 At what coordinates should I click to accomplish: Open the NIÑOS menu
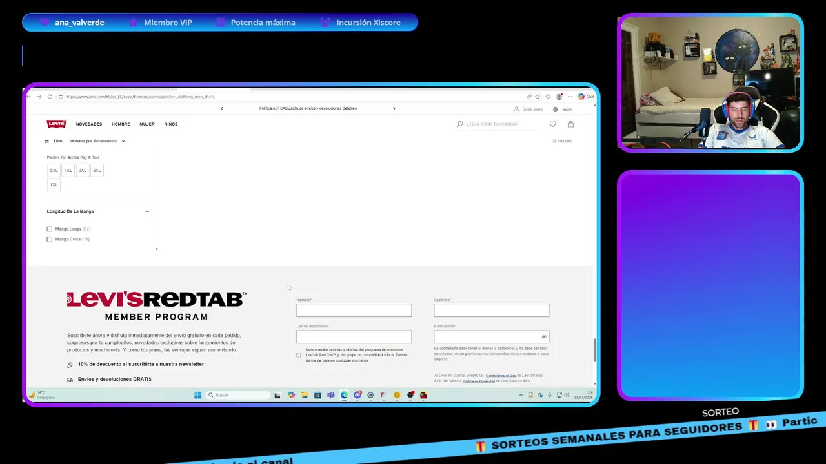coord(171,124)
